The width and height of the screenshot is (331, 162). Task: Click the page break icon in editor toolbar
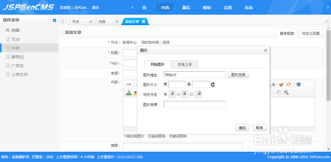[279, 92]
